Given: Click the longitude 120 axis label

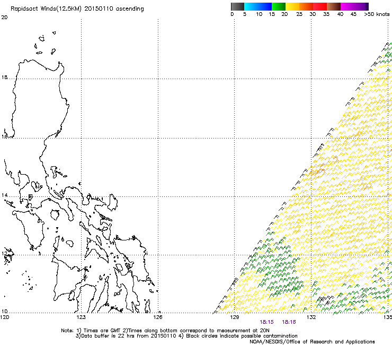Looking at the screenshot, I should 5,317.
